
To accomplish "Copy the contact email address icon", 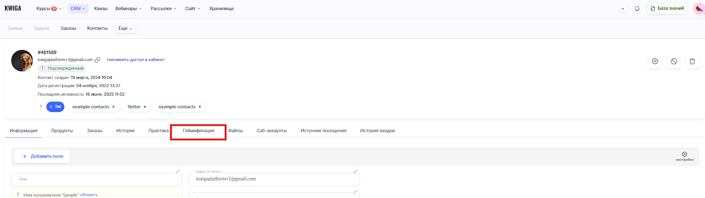I will coord(97,60).
